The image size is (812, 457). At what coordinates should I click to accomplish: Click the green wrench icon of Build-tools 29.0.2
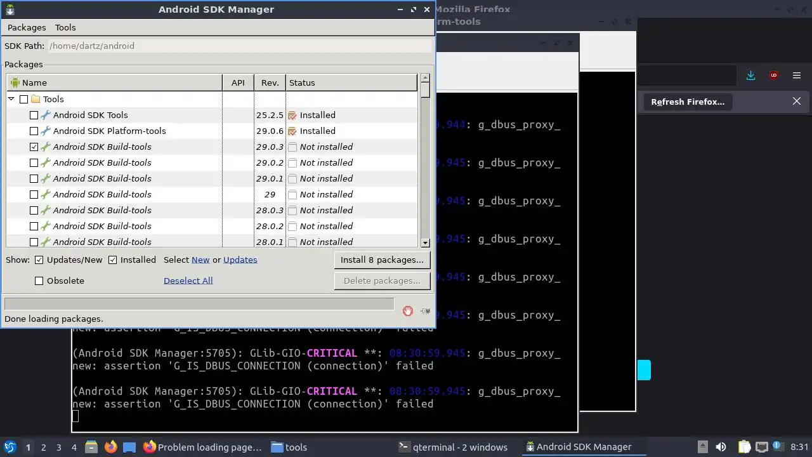click(x=46, y=162)
